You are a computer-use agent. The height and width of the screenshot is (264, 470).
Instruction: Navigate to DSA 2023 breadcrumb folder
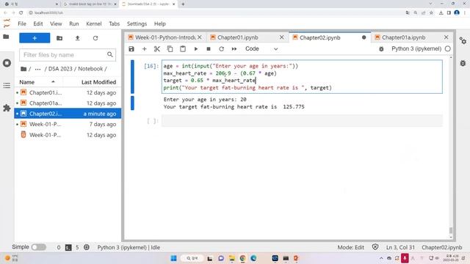(60, 69)
